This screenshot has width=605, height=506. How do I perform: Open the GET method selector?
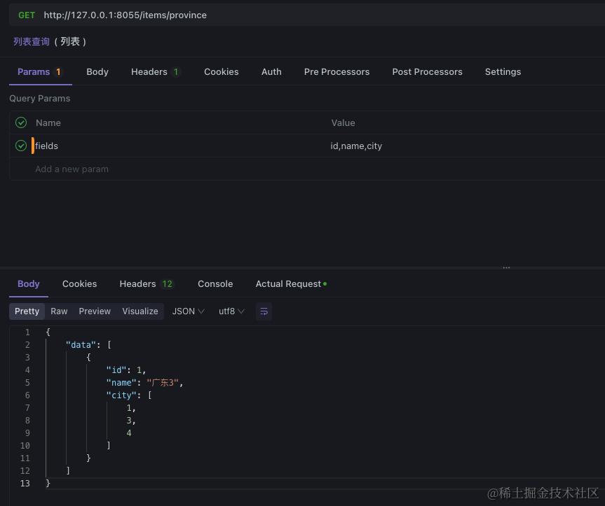click(27, 15)
